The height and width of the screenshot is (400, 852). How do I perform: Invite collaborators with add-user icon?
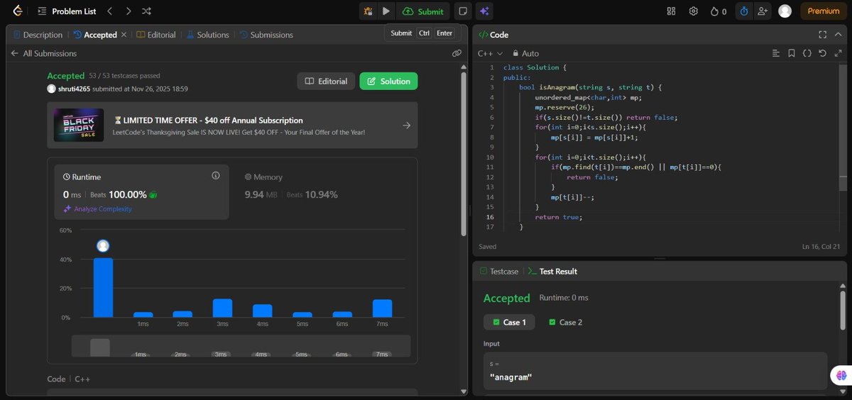point(763,11)
